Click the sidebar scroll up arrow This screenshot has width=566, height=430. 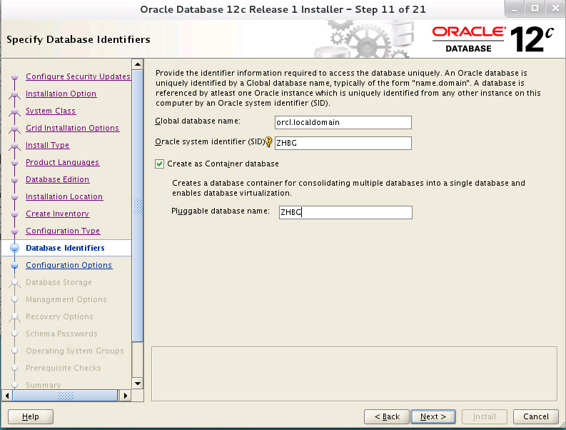(x=138, y=64)
